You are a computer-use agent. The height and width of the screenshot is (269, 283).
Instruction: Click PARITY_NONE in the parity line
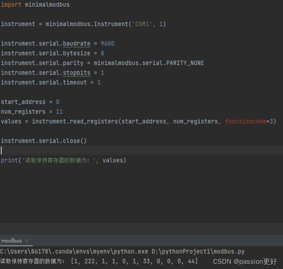(x=185, y=63)
